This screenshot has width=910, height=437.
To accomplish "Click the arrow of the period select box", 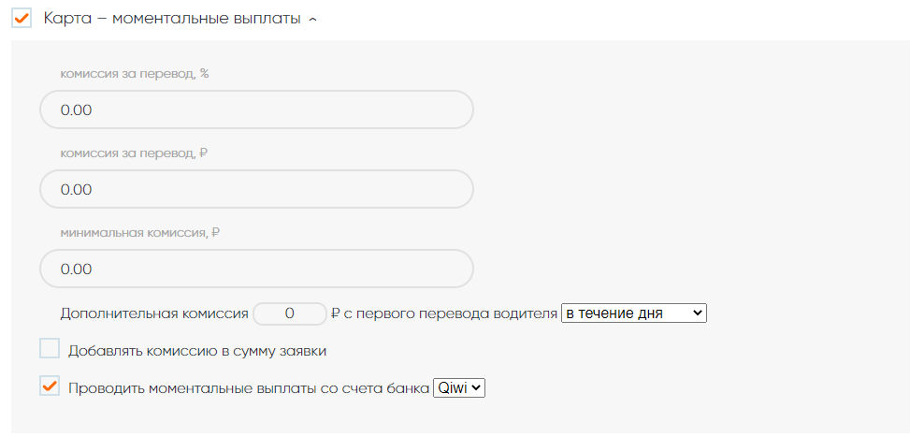I will (x=698, y=313).
